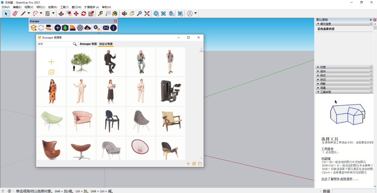Select the Rotate tool in toolbar
Viewport: 377px width, 193px height.
coord(84,14)
